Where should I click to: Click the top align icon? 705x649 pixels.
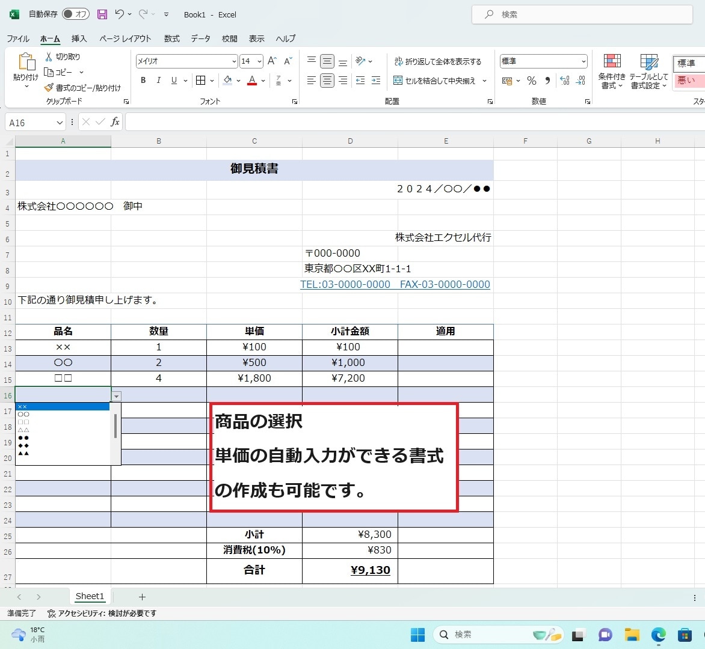click(x=311, y=61)
